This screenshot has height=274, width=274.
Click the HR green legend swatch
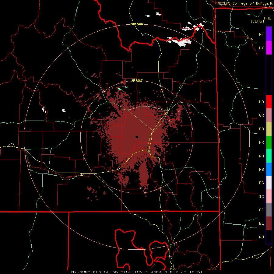point(269,142)
